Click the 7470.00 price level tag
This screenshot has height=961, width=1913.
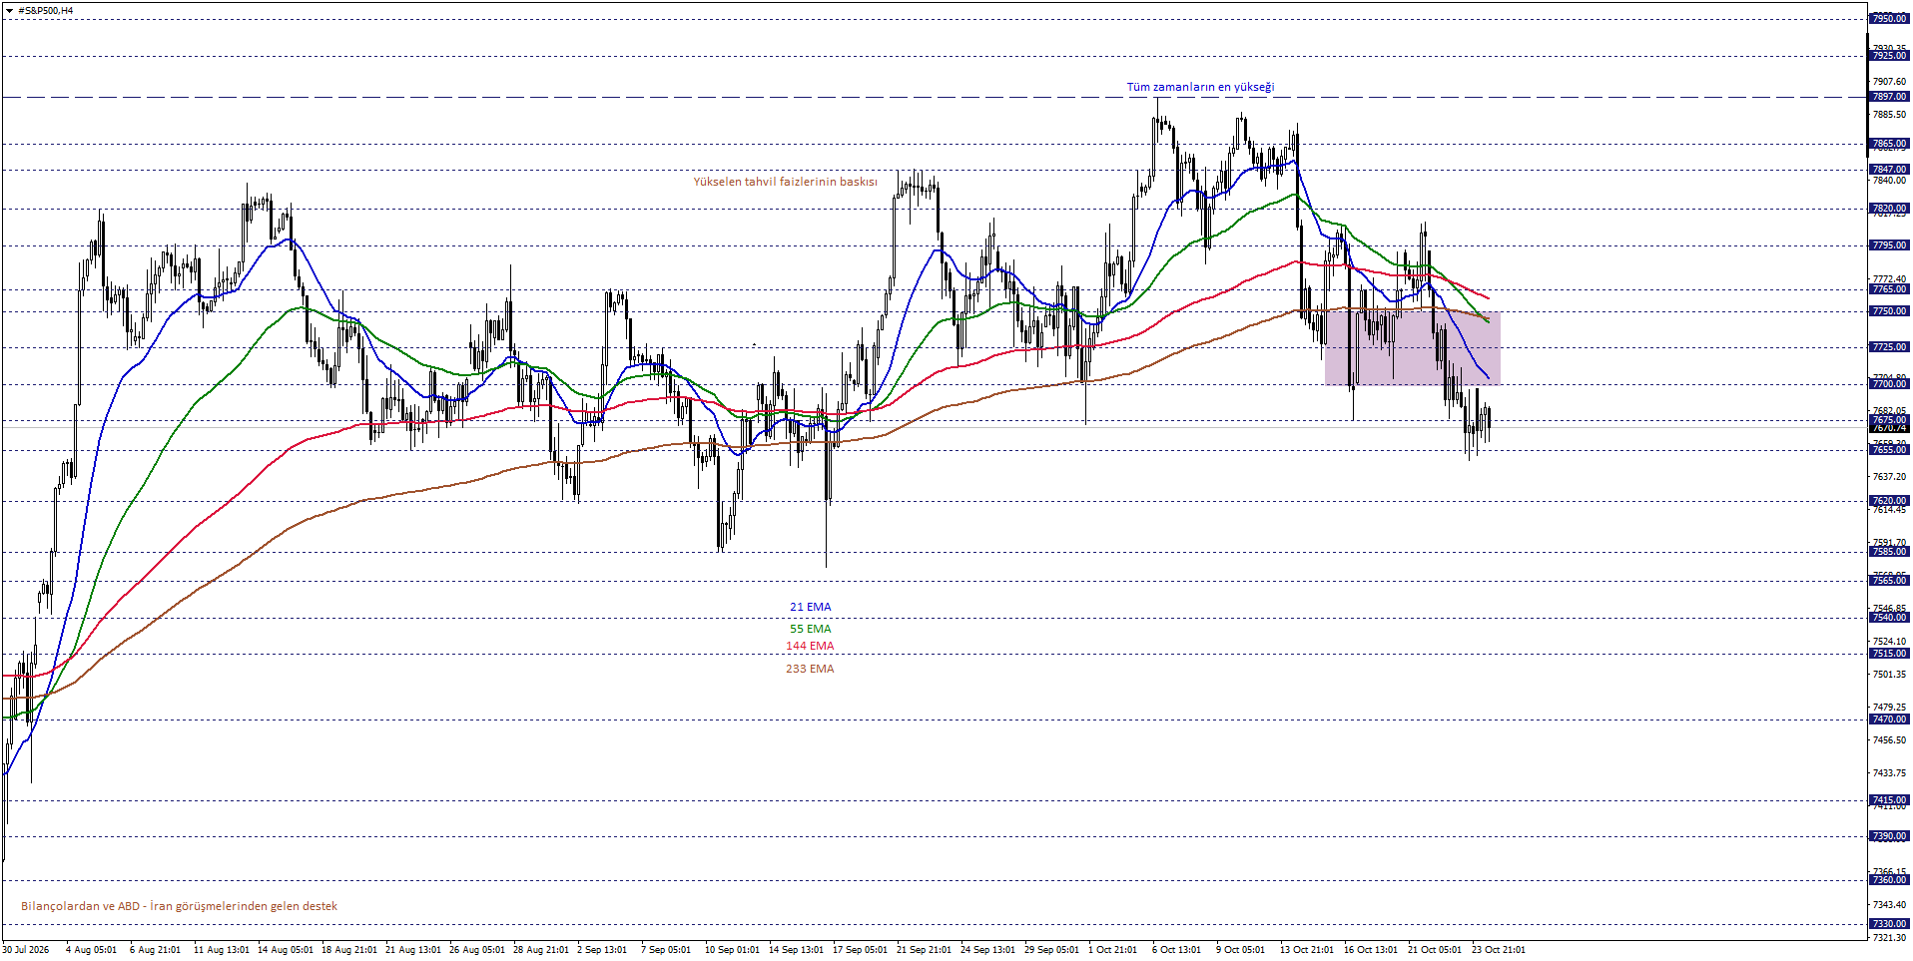pos(1888,720)
